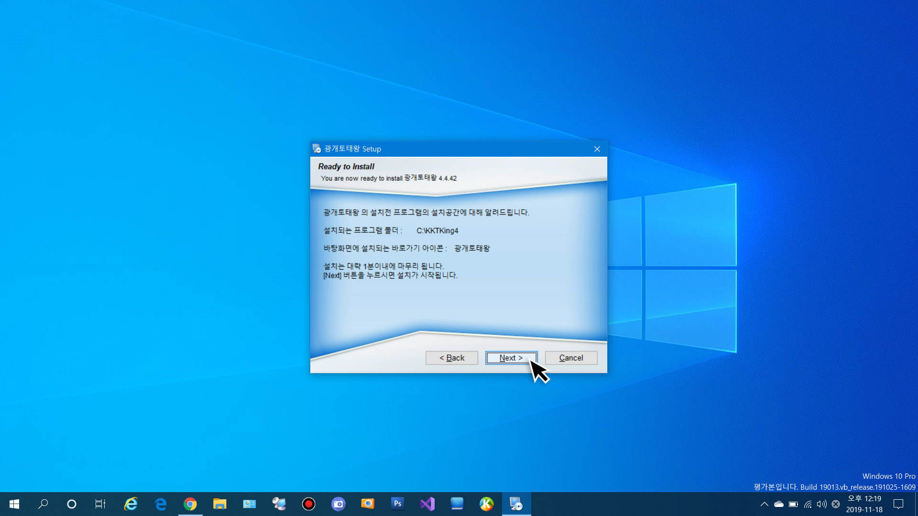Screen dimensions: 918x516
Task: Expand hidden system tray icons
Action: [764, 504]
